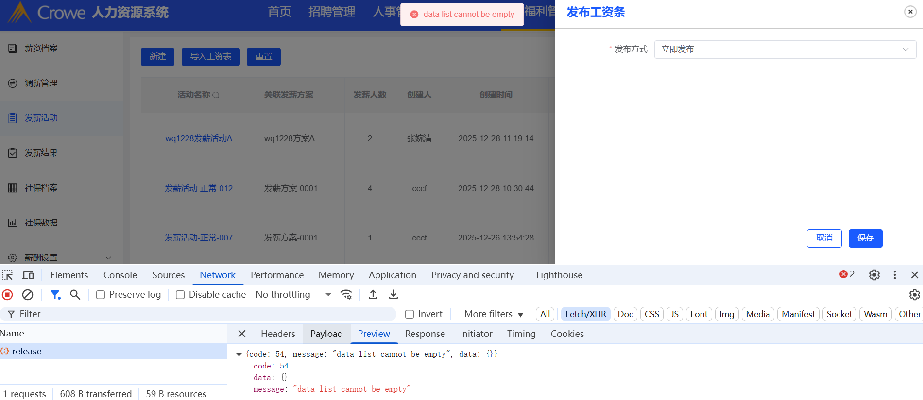The image size is (923, 400).
Task: Clear the network log
Action: [x=28, y=295]
